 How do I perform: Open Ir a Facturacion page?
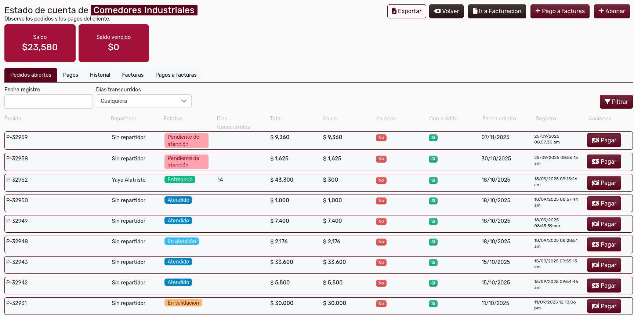click(x=497, y=11)
